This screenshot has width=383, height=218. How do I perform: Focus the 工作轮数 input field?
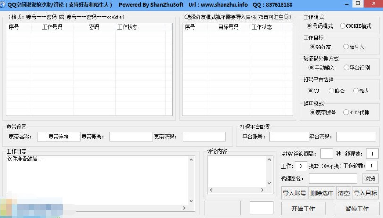[373, 166]
